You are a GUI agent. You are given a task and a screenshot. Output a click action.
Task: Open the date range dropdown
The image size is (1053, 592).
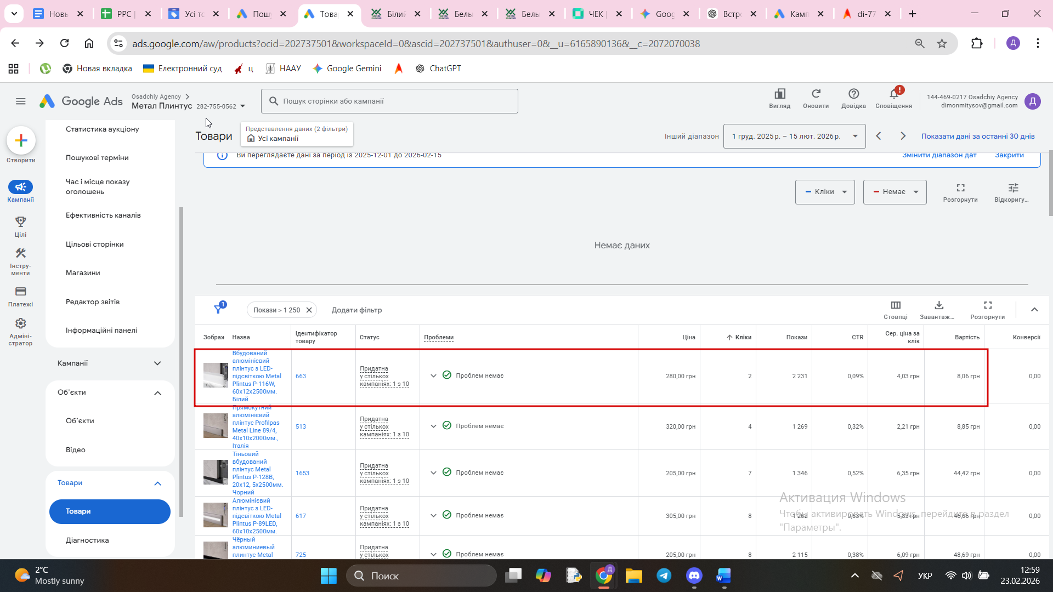tap(794, 136)
